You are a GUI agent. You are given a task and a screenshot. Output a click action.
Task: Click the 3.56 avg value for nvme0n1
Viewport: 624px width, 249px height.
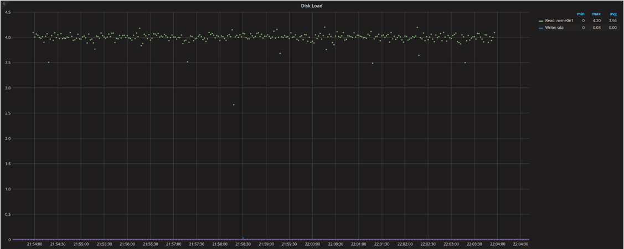(x=612, y=20)
